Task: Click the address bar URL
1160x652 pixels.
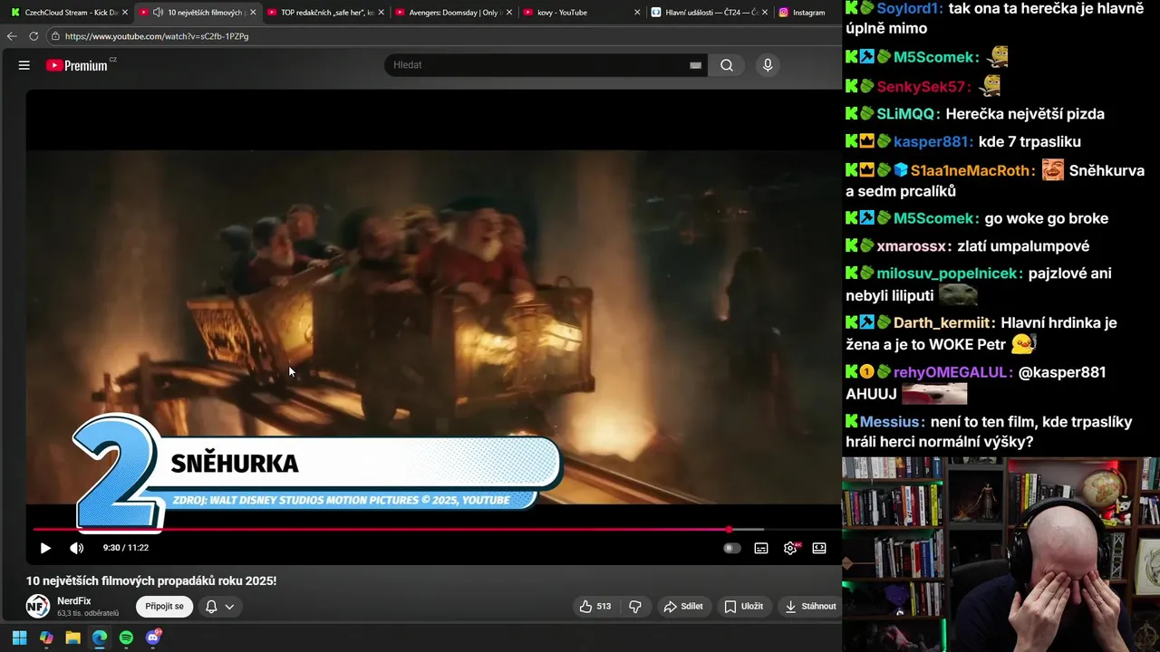Action: click(x=157, y=36)
